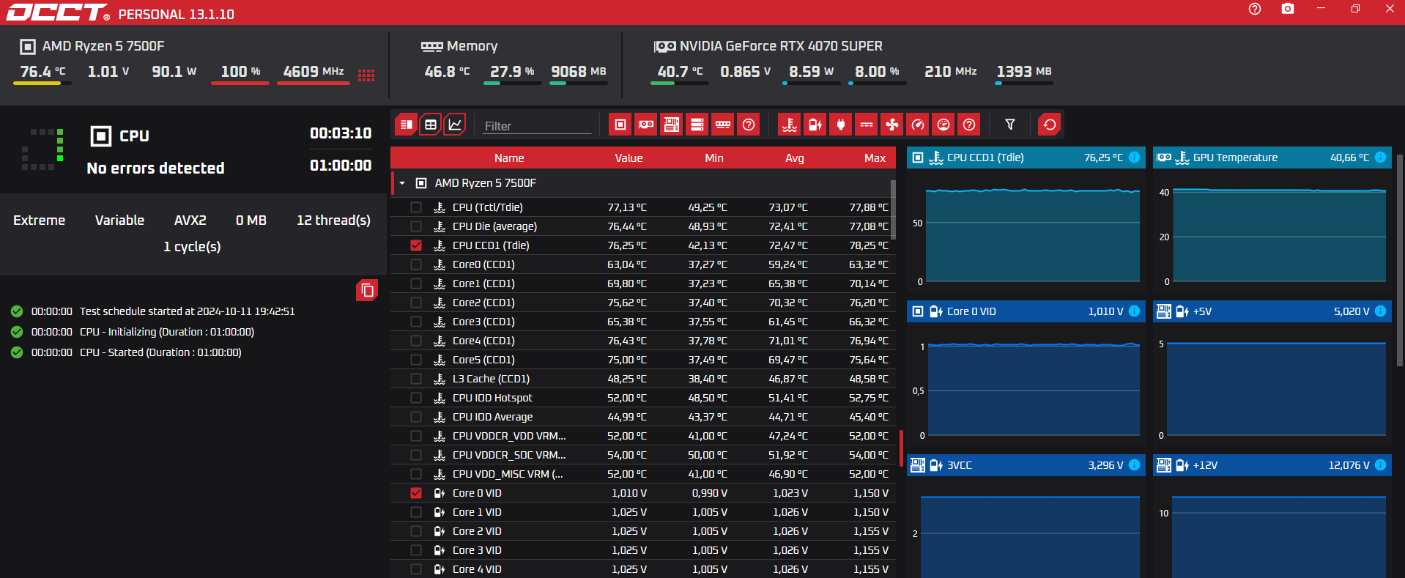
Task: Collapse the AMD Ryzen 5 7500F group
Action: pyautogui.click(x=402, y=183)
